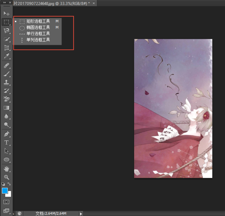Reset to default foreground and background colors

click(x=3, y=184)
